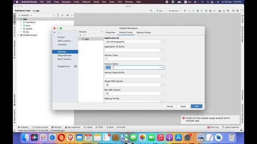This screenshot has width=257, height=144.
Task: Open SDK Manager toolbar icon
Action: pyautogui.click(x=228, y=11)
